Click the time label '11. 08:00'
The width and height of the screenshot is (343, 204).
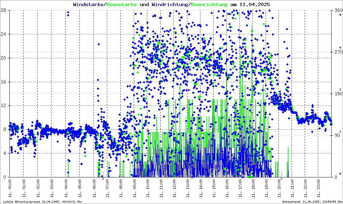point(121,189)
